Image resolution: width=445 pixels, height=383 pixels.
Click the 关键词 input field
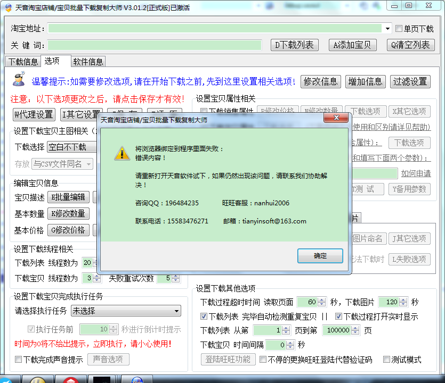pyautogui.click(x=155, y=45)
